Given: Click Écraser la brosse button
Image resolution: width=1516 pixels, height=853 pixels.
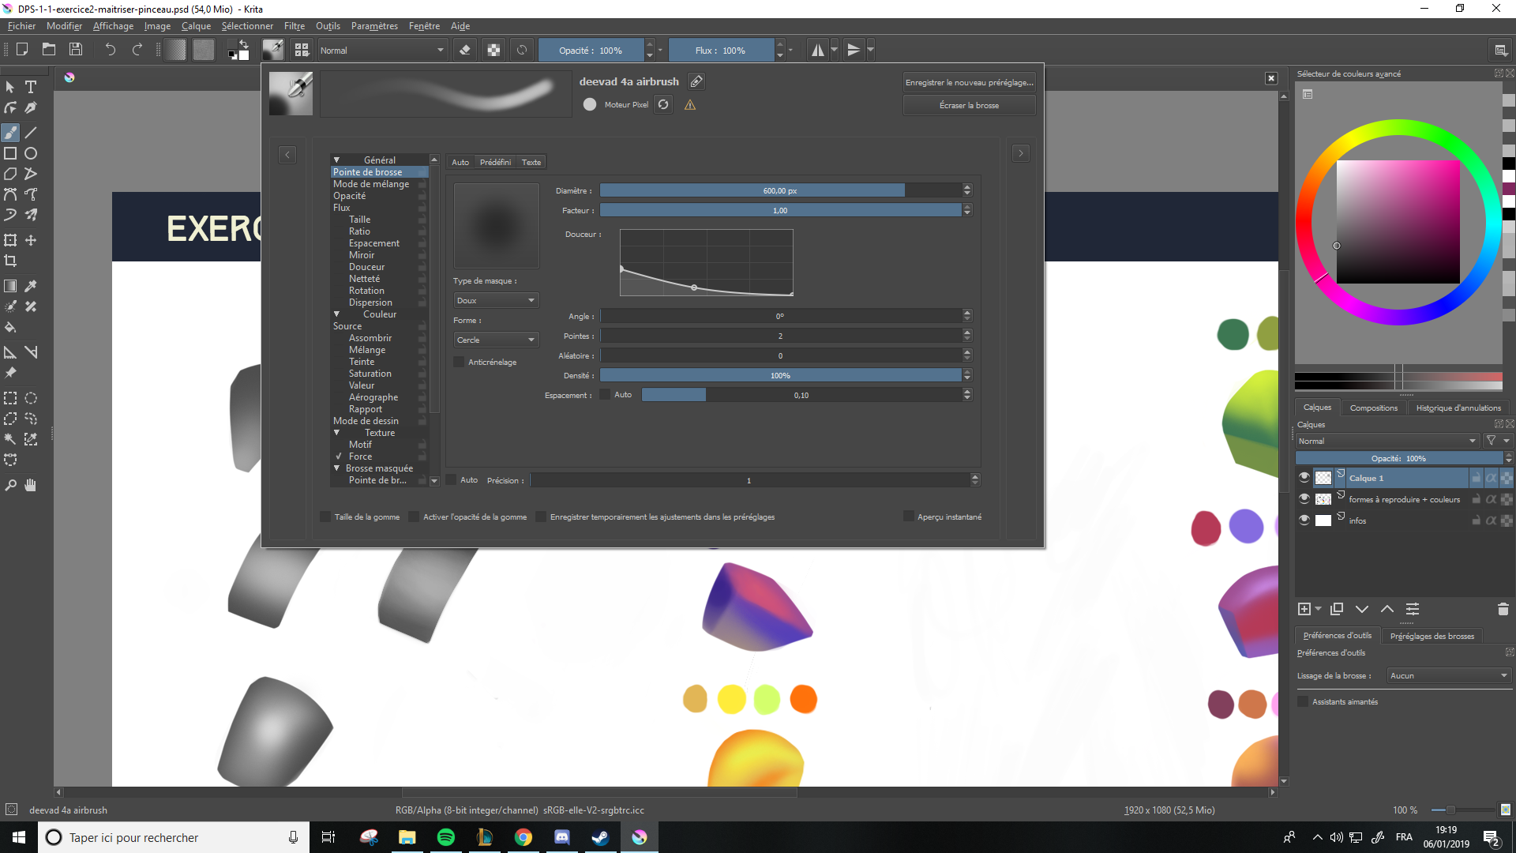Looking at the screenshot, I should coord(969,105).
